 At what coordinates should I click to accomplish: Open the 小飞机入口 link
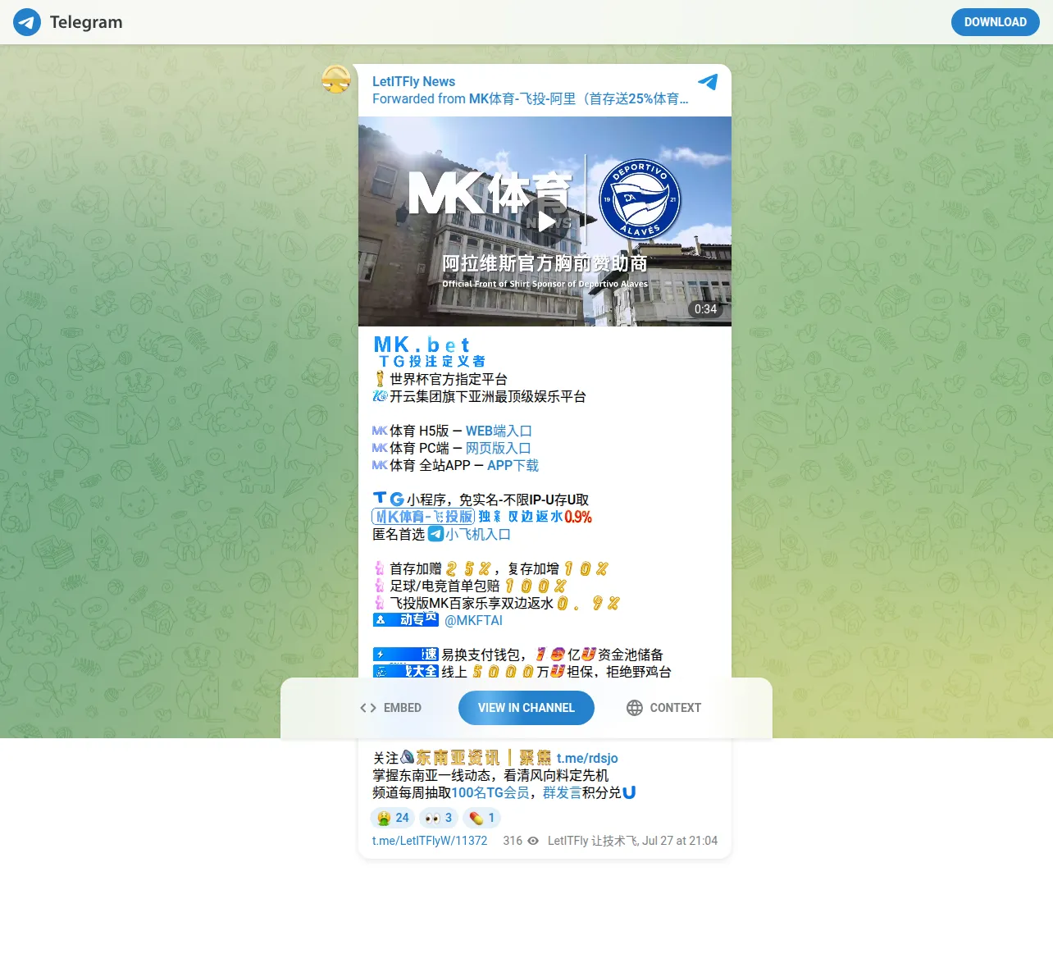pos(478,534)
